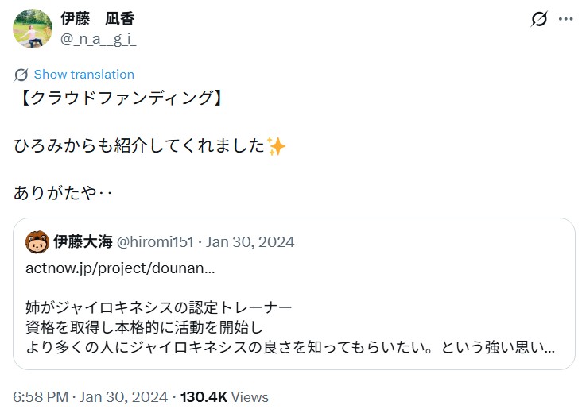Click the @hiromi151 handle
Viewport: 586px width, 417px height.
coord(156,241)
